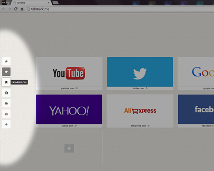Open the Bookmarks sidebar icon

(6, 82)
